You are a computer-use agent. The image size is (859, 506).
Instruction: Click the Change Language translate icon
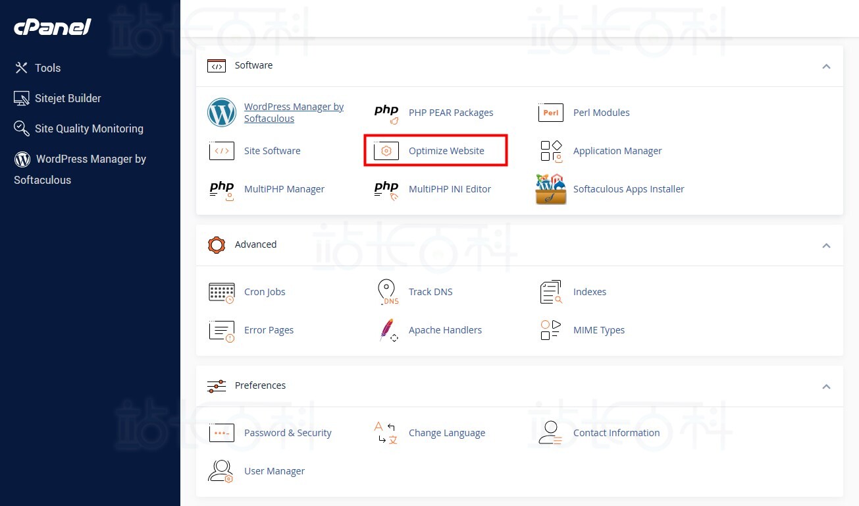pyautogui.click(x=386, y=433)
